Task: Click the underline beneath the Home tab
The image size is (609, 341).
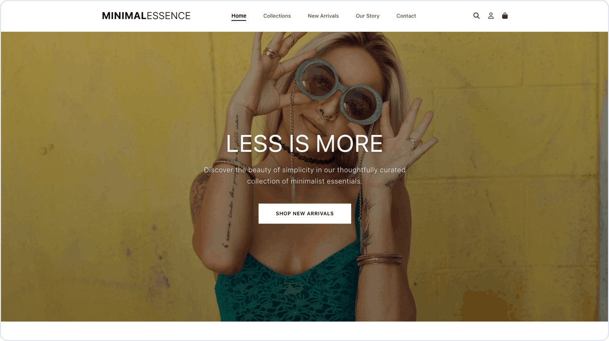Action: tap(239, 20)
